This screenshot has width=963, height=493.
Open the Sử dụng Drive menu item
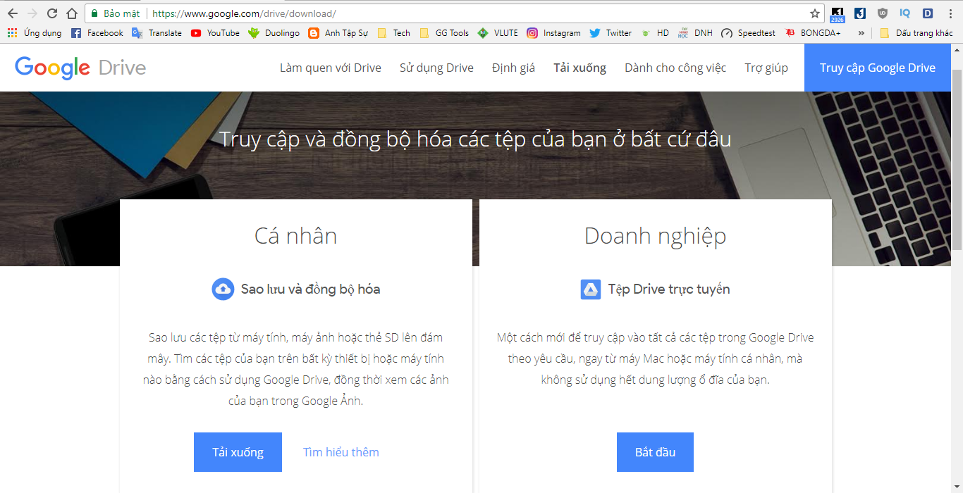(436, 68)
